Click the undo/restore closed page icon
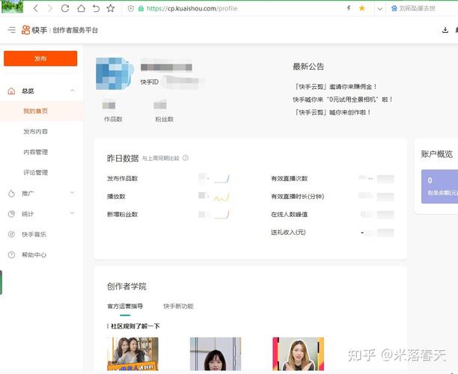 pyautogui.click(x=96, y=8)
